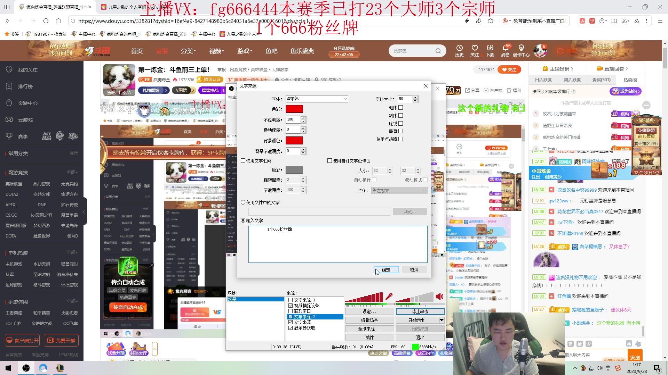This screenshot has height=375, width=668.
Task: Open the history clock icon in Douyu header
Action: [459, 48]
